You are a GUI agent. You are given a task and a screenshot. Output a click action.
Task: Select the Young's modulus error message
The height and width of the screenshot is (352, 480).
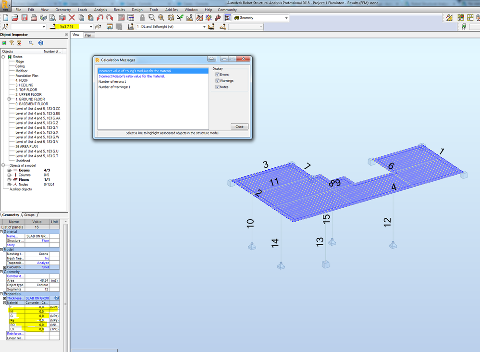[153, 71]
